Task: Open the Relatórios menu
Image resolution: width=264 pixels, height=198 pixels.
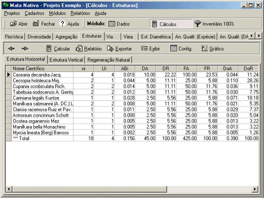Action: 80,13
